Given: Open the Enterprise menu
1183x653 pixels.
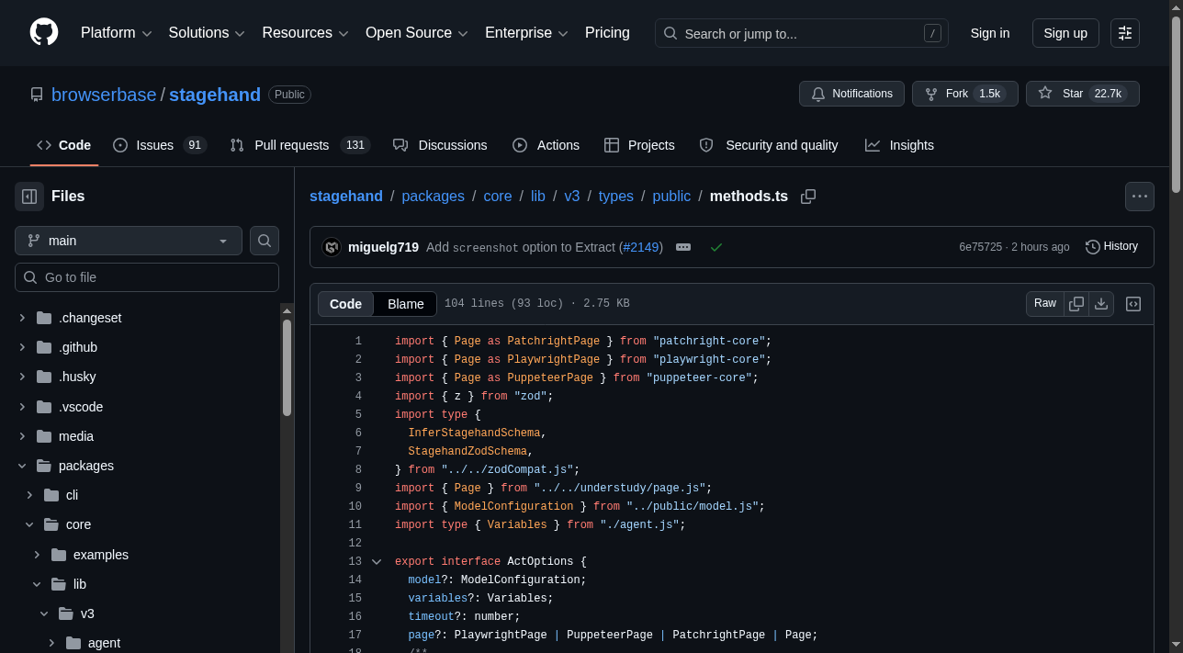Looking at the screenshot, I should click(526, 33).
